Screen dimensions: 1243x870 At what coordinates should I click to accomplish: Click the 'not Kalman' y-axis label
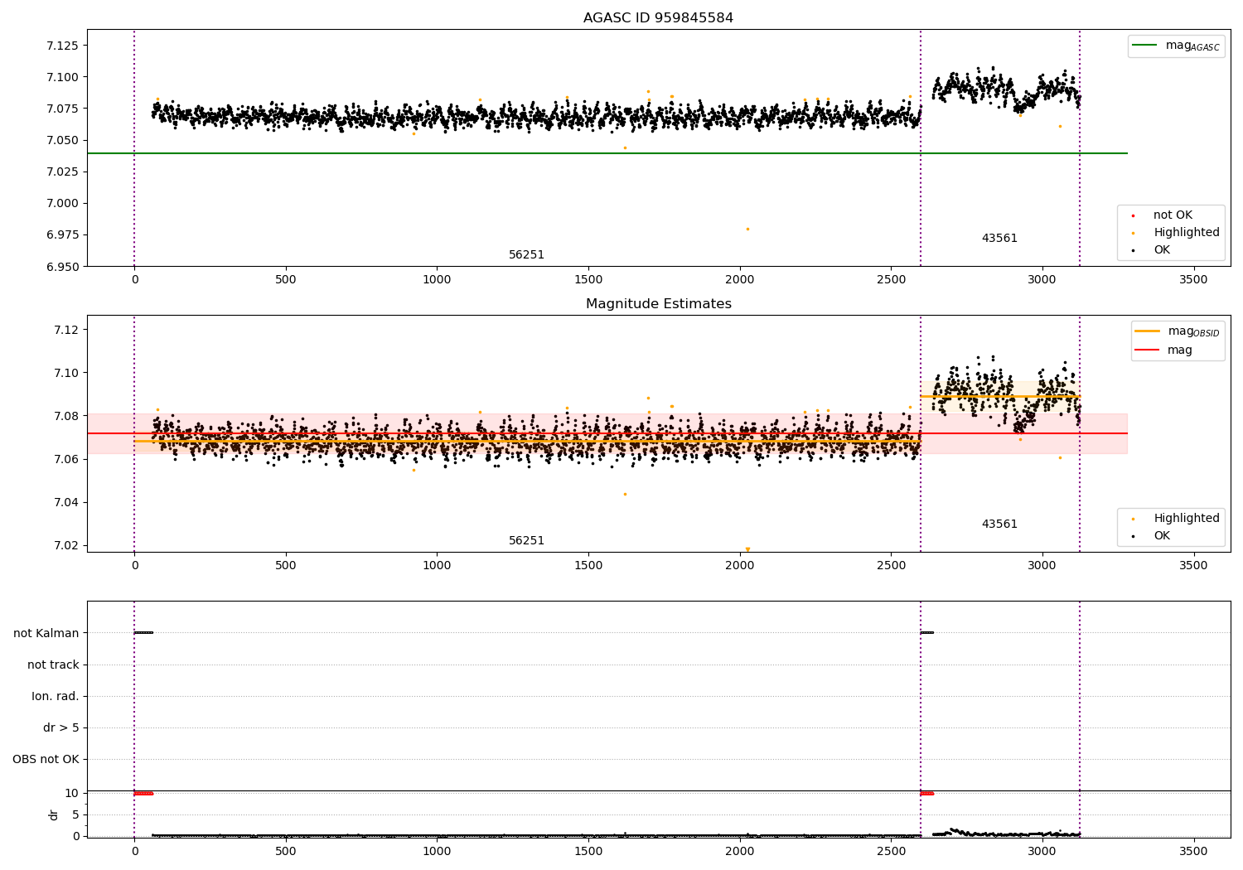click(46, 634)
